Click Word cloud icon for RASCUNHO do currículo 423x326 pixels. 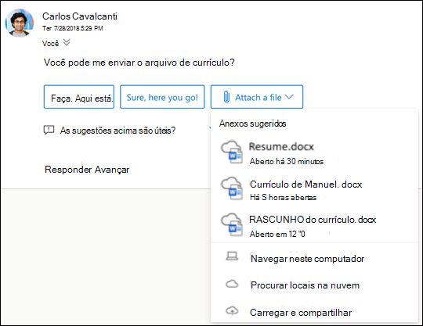tap(232, 225)
